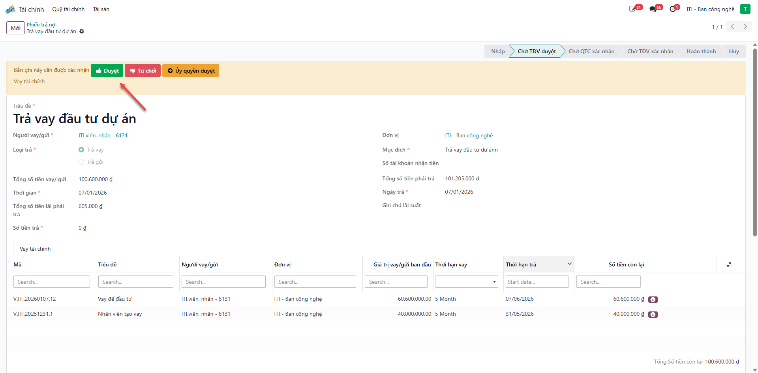Click the green Duyệt approve button
The height and width of the screenshot is (373, 758).
coord(107,71)
